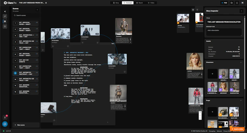The width and height of the screenshot is (247, 133).
Task: Add a new prop with plus tile
Action: click(x=212, y=112)
